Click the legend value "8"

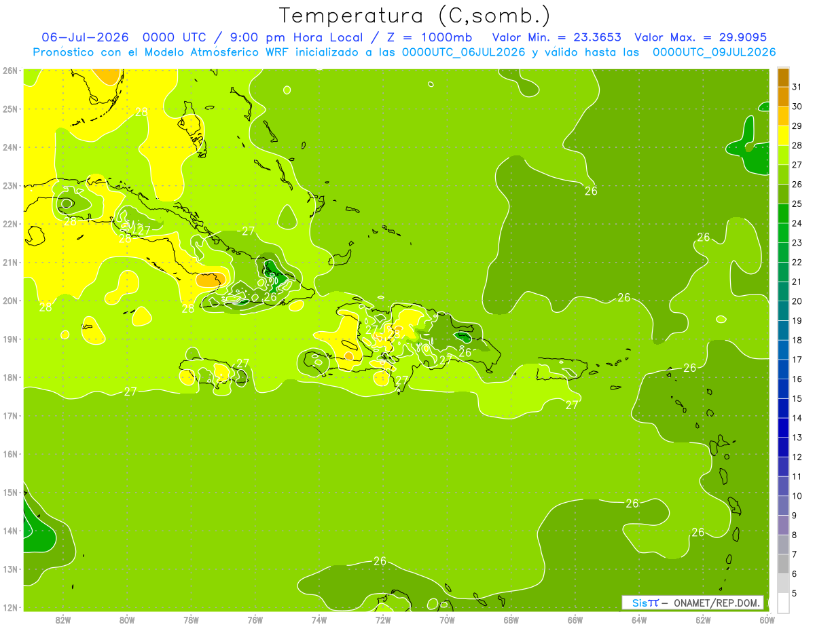point(795,535)
